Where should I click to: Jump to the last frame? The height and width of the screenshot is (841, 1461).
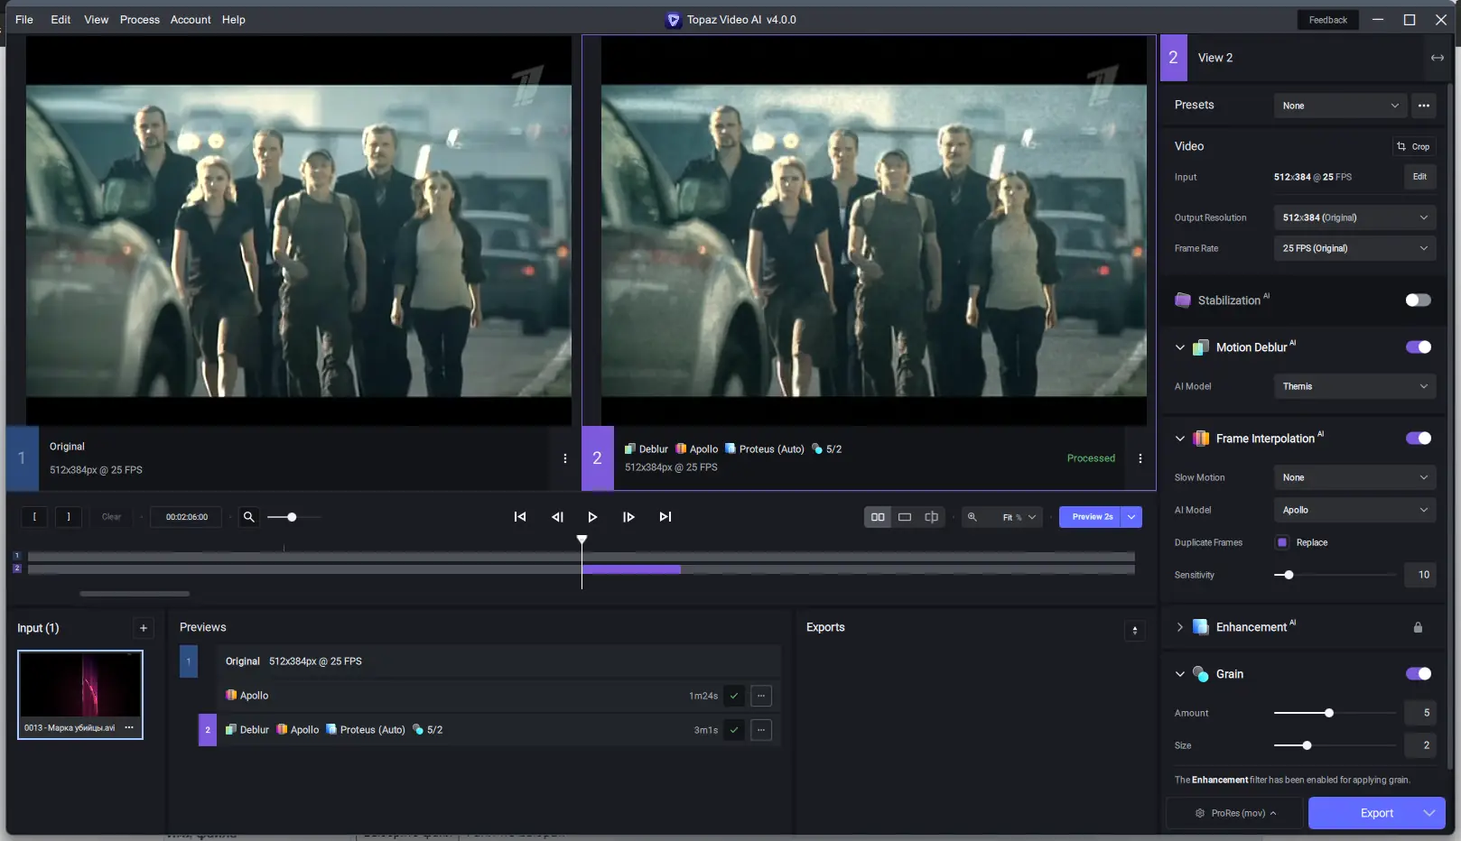coord(665,517)
